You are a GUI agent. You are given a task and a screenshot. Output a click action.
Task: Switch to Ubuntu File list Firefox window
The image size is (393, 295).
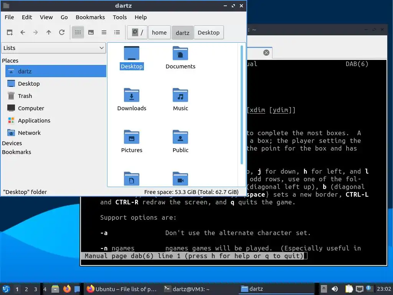122,289
